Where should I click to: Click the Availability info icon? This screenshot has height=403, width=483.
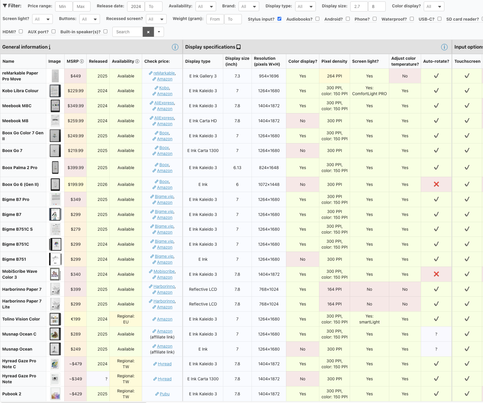[x=137, y=61]
